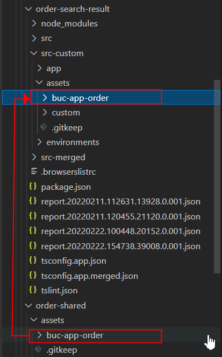Collapse the order-search-result folder chevron
The image size is (222, 357).
click(x=28, y=9)
